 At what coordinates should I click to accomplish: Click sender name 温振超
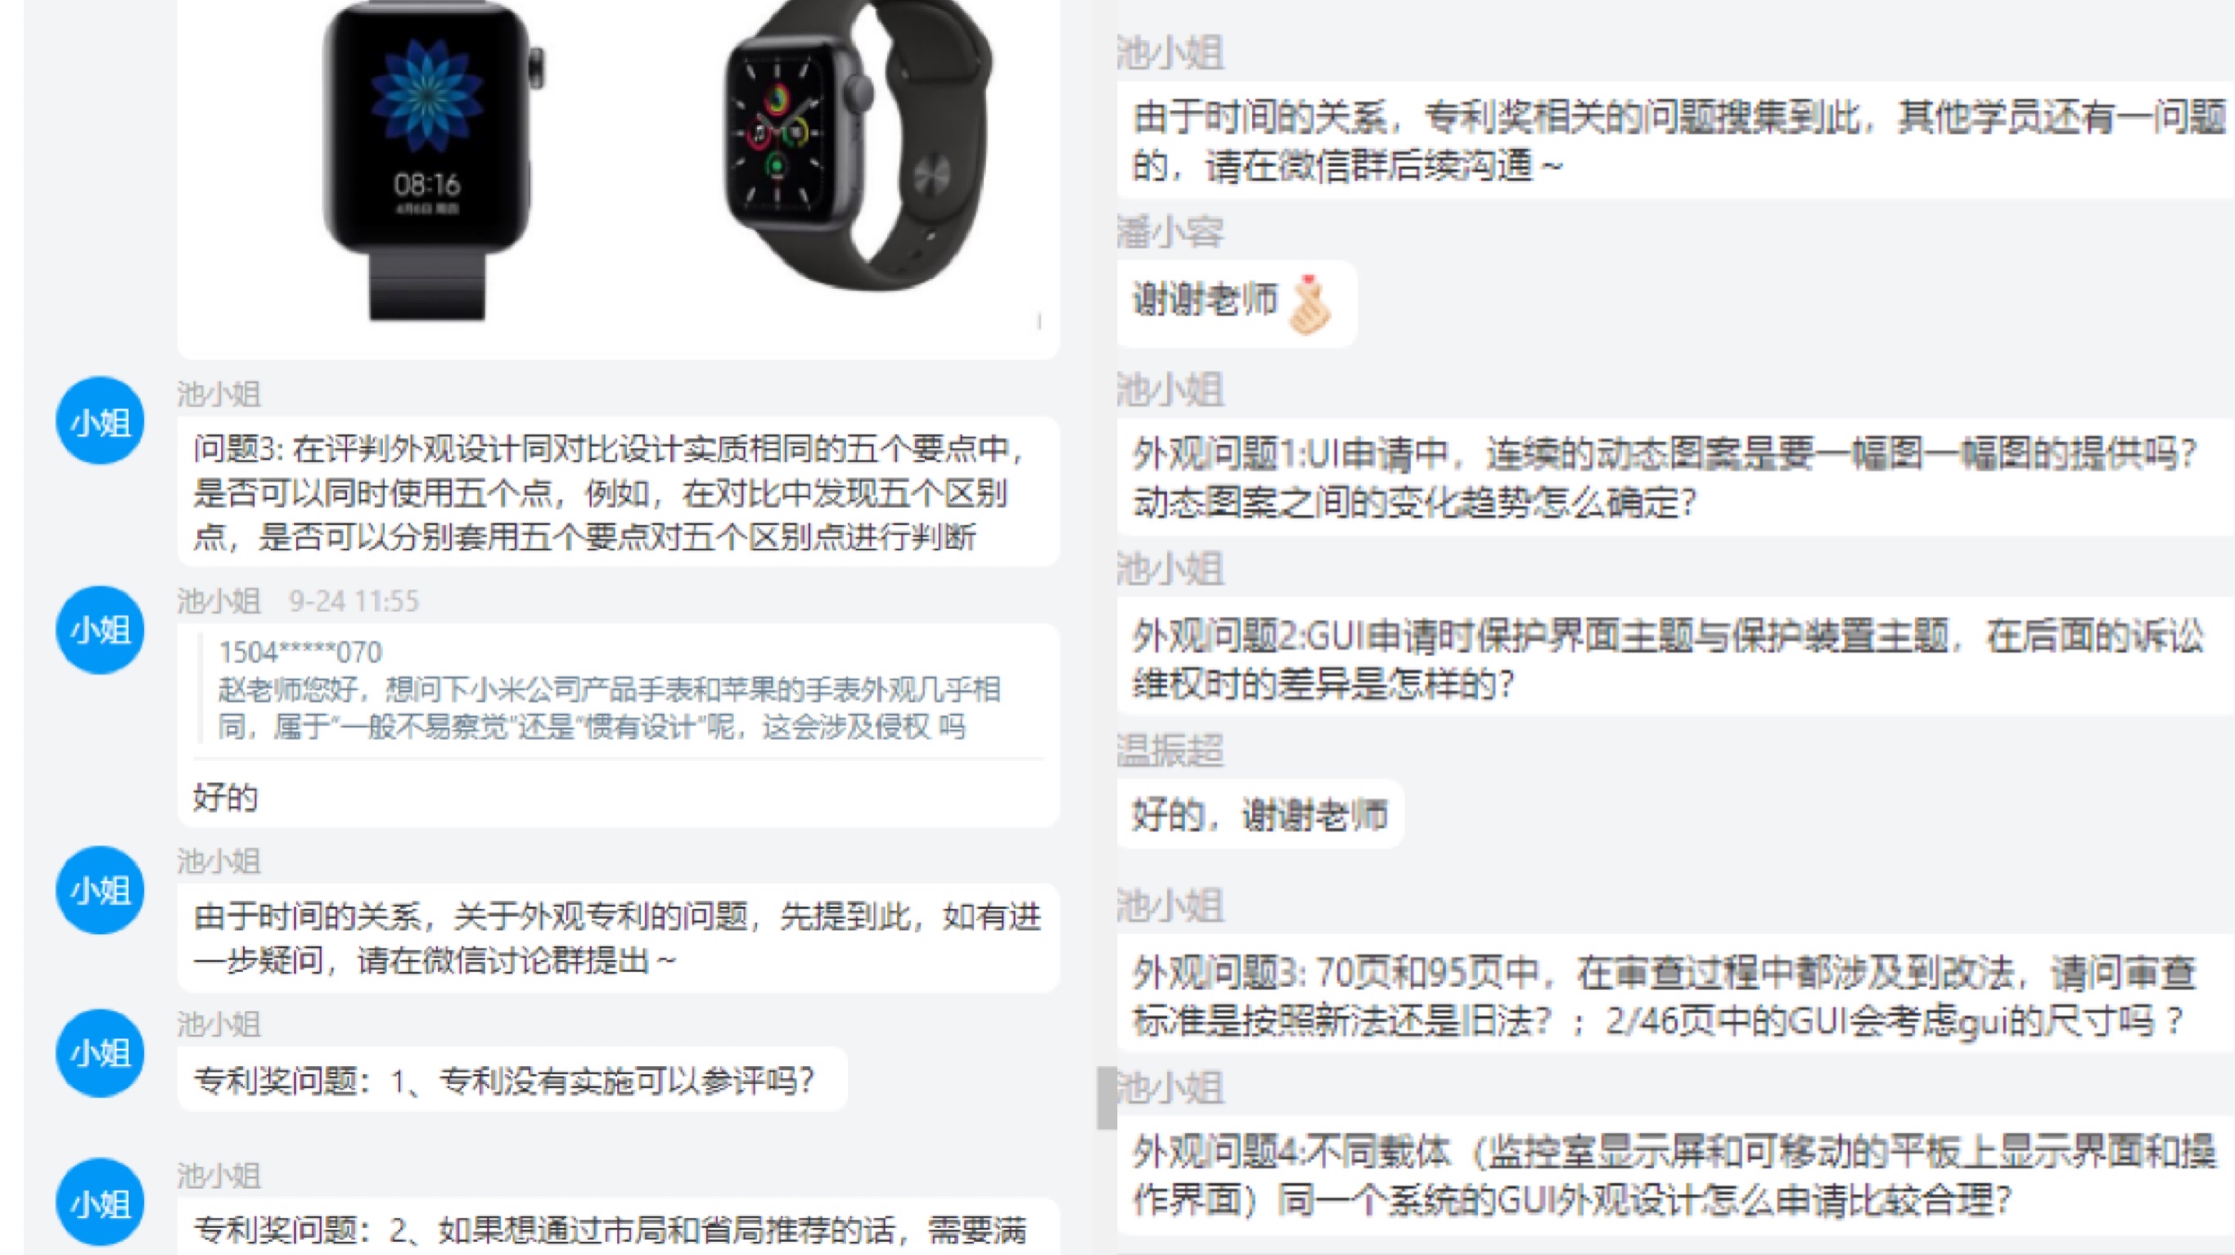(x=1170, y=750)
